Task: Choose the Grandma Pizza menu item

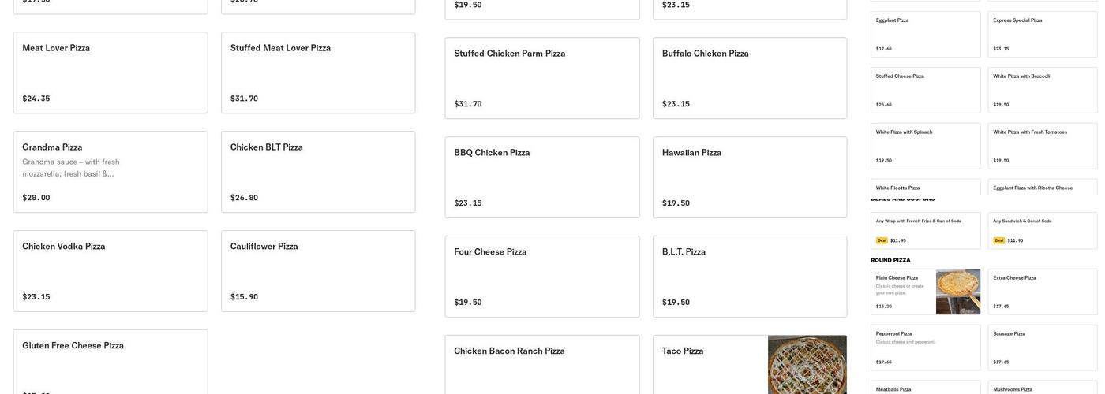Action: coord(110,172)
